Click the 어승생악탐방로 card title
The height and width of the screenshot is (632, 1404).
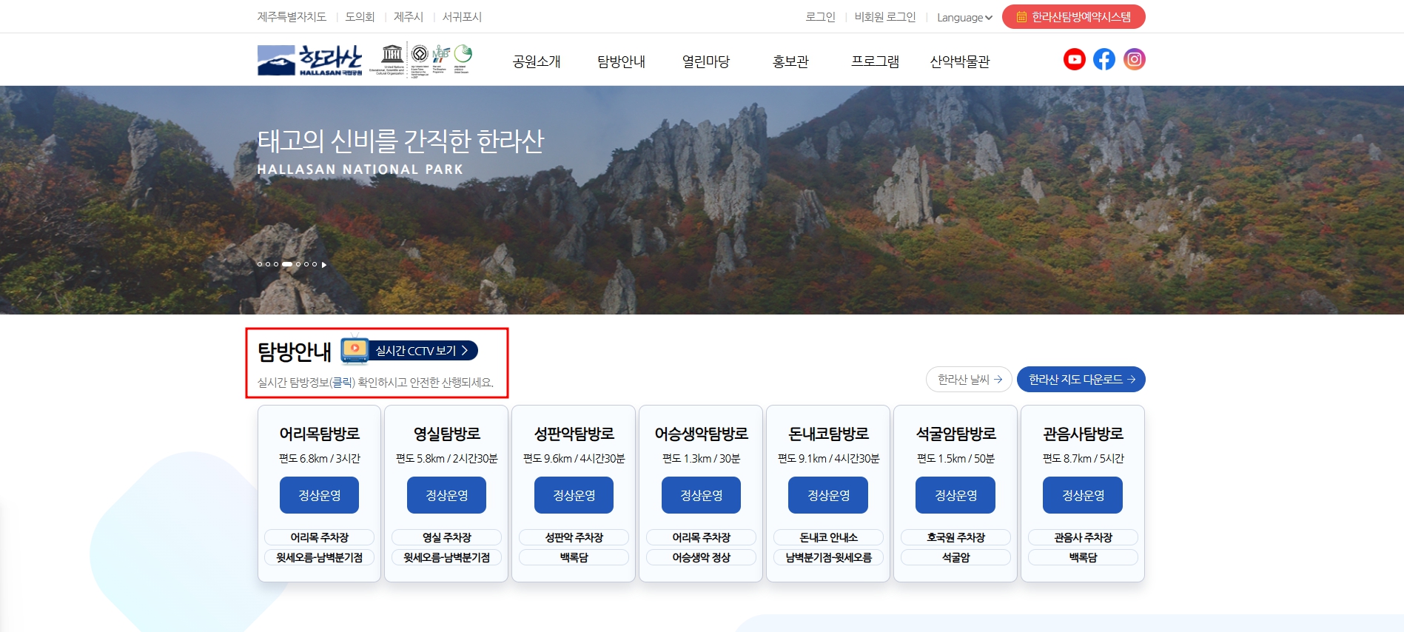point(701,434)
